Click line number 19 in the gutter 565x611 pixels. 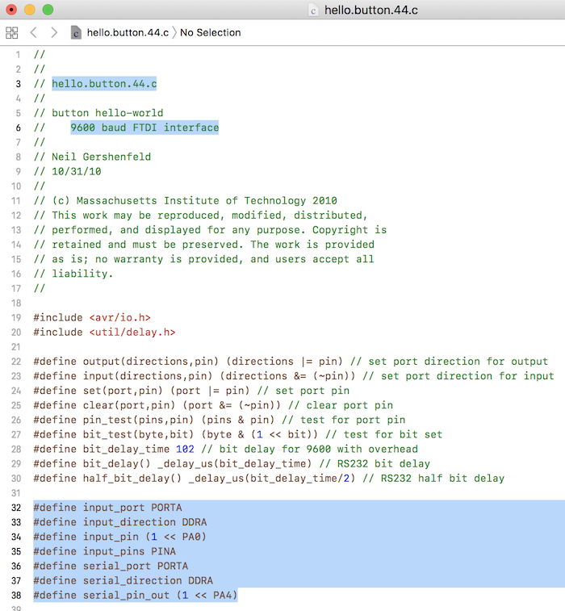16,317
